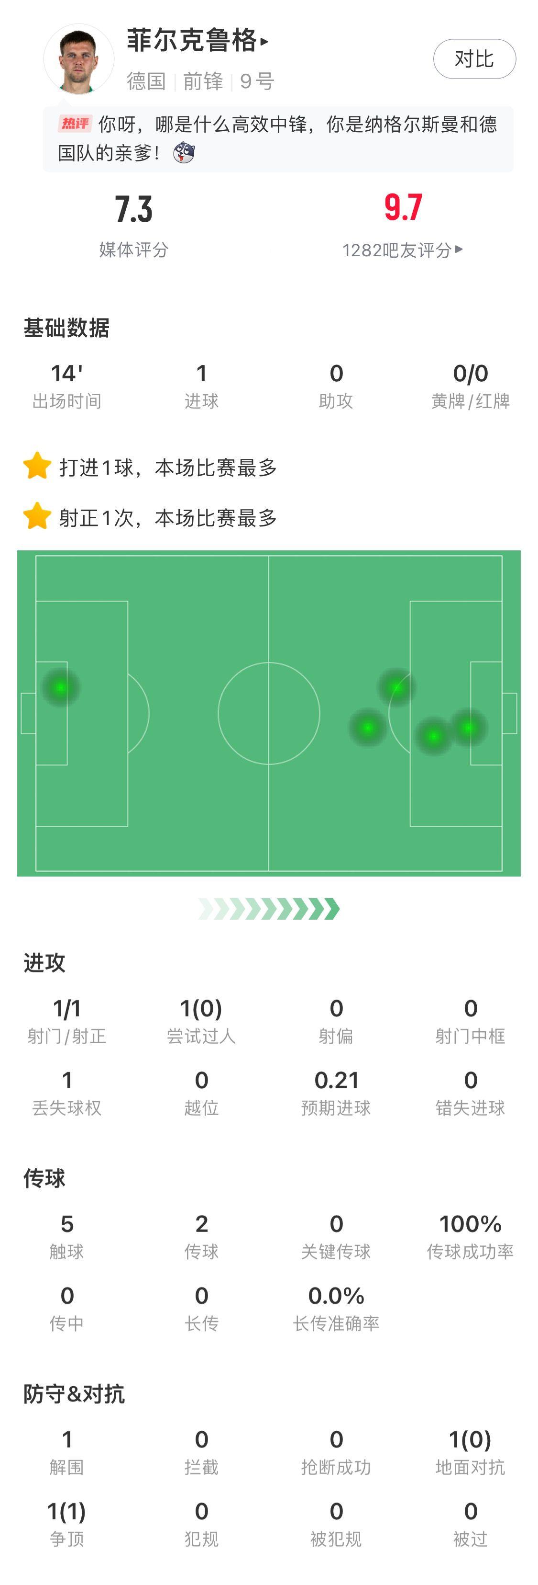Select the 进球 goals stat value
This screenshot has width=538, height=1585.
[x=201, y=374]
